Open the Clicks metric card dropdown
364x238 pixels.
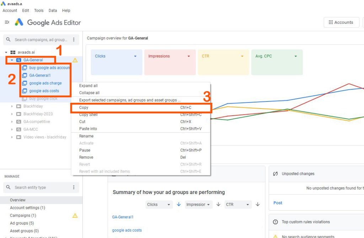135,56
